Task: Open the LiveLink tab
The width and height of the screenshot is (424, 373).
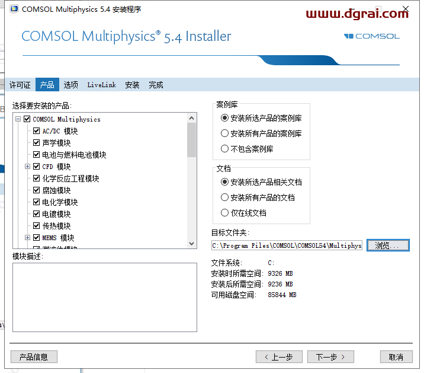Action: click(x=101, y=85)
